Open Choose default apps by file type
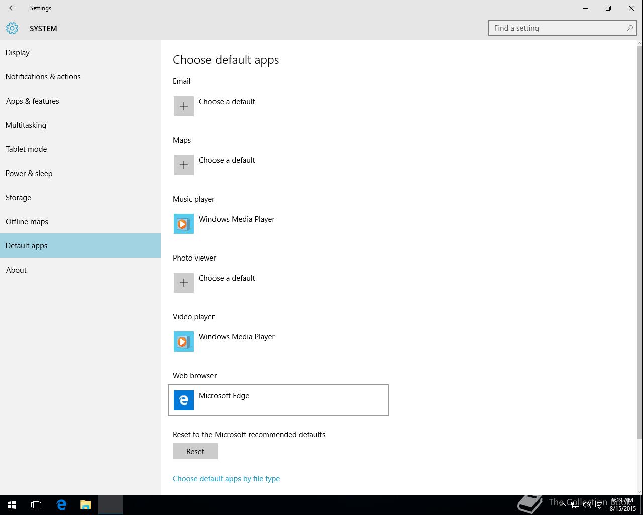The image size is (643, 515). pyautogui.click(x=226, y=479)
